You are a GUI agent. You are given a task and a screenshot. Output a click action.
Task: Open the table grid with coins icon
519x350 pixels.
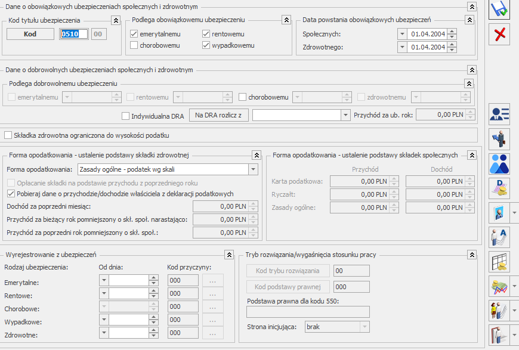click(499, 262)
